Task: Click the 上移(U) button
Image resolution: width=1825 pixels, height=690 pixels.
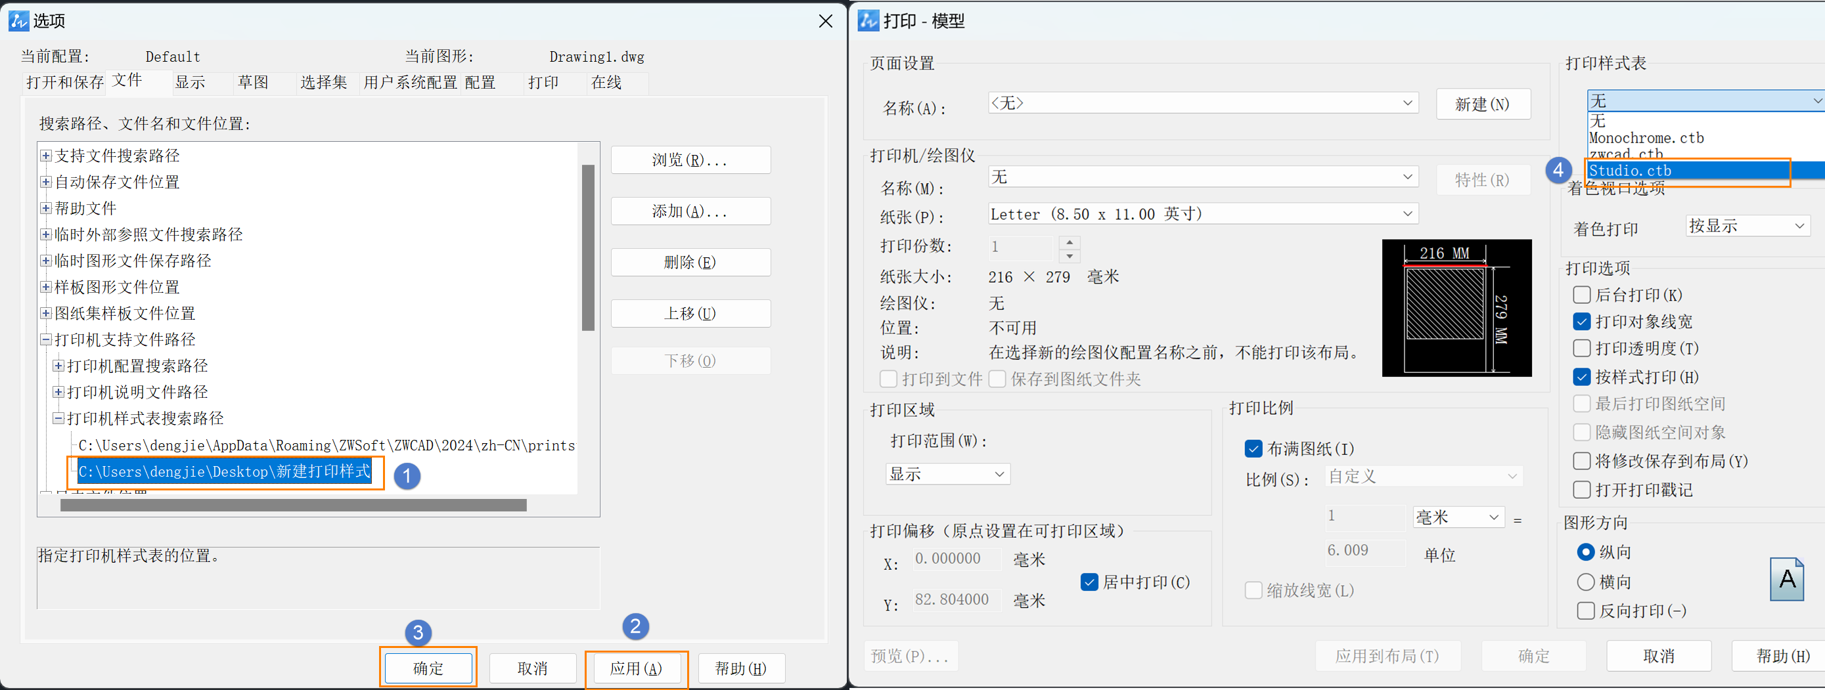Action: click(x=690, y=314)
